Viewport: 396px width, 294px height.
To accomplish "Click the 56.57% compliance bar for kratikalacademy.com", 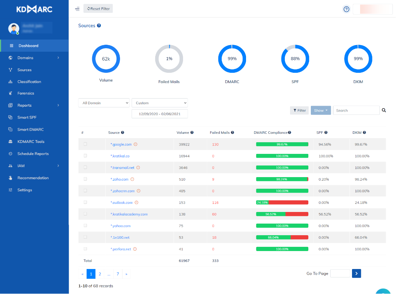I will click(282, 214).
